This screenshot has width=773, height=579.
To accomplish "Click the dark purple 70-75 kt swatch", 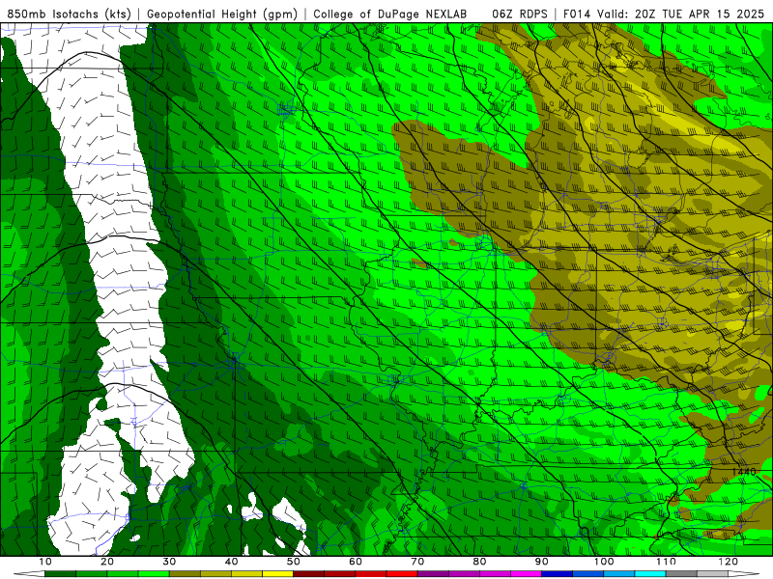I will coord(433,574).
